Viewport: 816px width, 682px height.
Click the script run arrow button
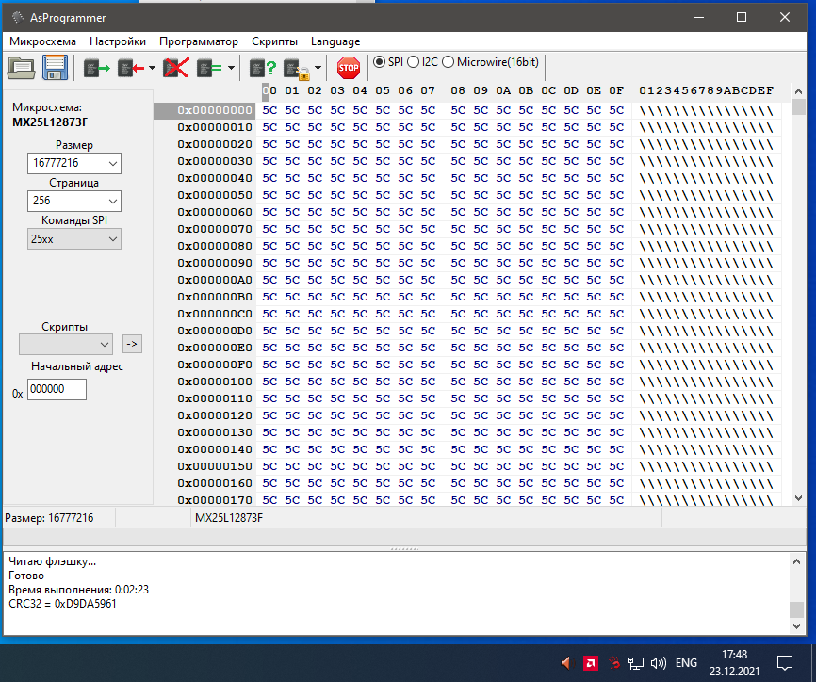(x=132, y=344)
